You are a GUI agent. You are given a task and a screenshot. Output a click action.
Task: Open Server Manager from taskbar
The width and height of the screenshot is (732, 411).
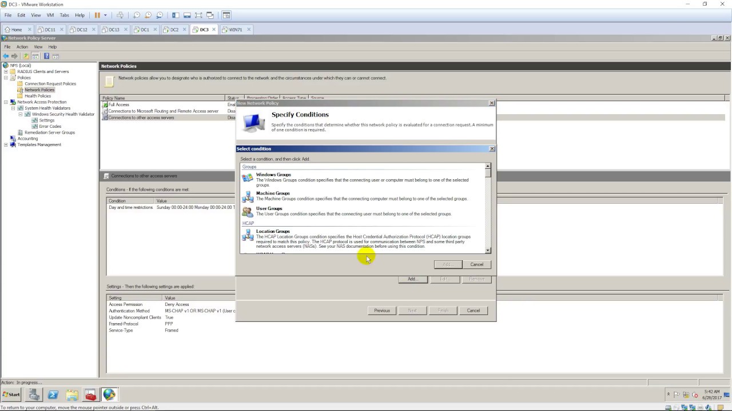[x=34, y=394]
